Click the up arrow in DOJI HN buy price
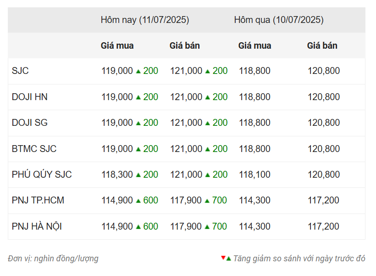The height and width of the screenshot is (276, 376). tap(138, 97)
